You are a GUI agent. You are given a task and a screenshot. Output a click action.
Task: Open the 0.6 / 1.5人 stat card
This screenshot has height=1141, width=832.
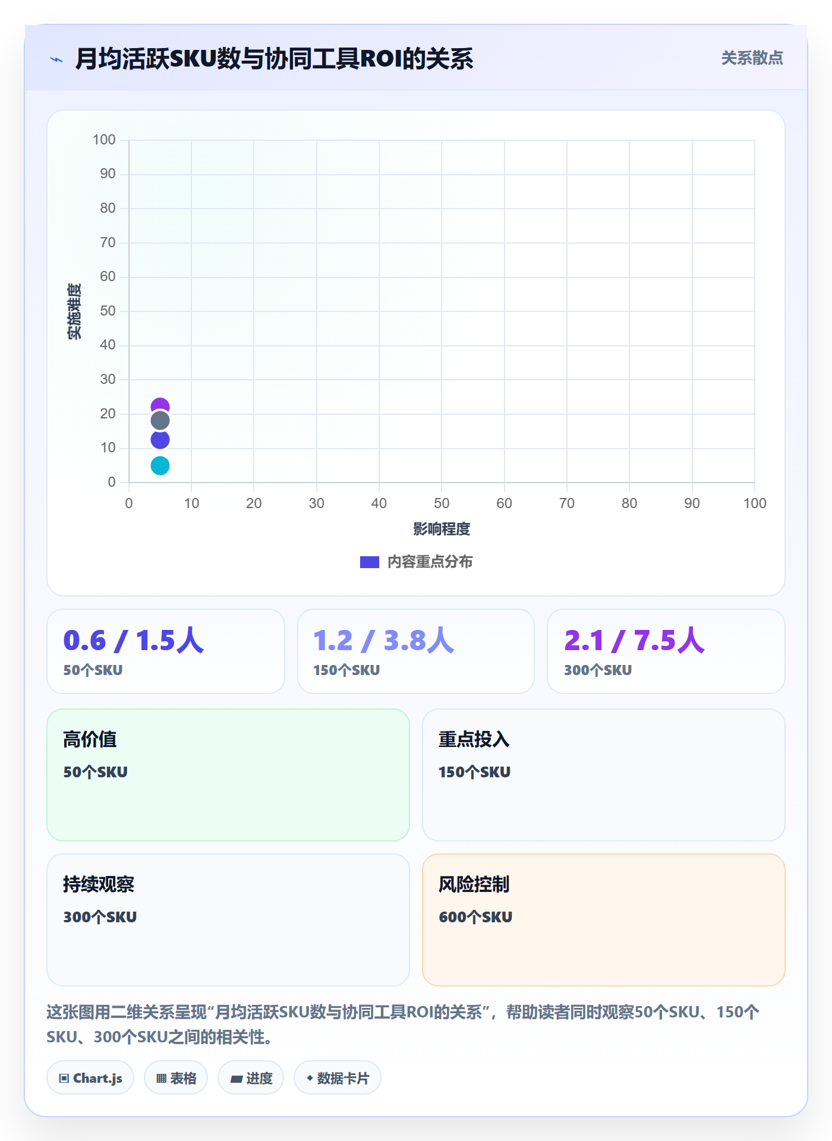coord(166,651)
